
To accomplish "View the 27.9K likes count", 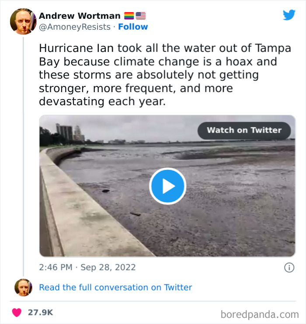I will 40,313.
